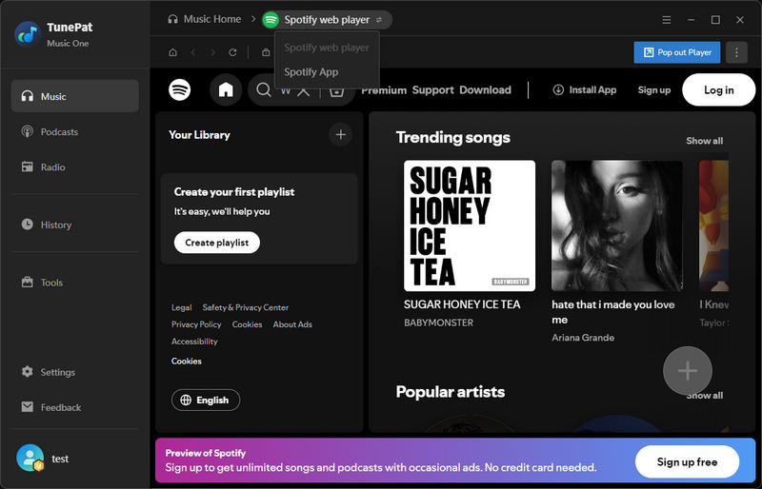Image resolution: width=762 pixels, height=489 pixels.
Task: Click the browser home toolbar icon
Action: click(172, 52)
